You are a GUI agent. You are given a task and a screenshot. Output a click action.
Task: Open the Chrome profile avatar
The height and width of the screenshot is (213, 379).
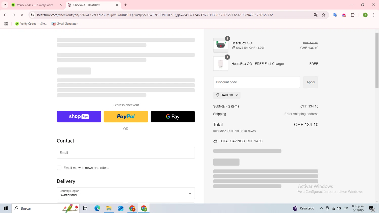click(365, 15)
